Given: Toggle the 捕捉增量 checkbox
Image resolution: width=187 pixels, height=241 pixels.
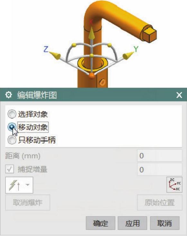Looking at the screenshot, I should [x=10, y=169].
